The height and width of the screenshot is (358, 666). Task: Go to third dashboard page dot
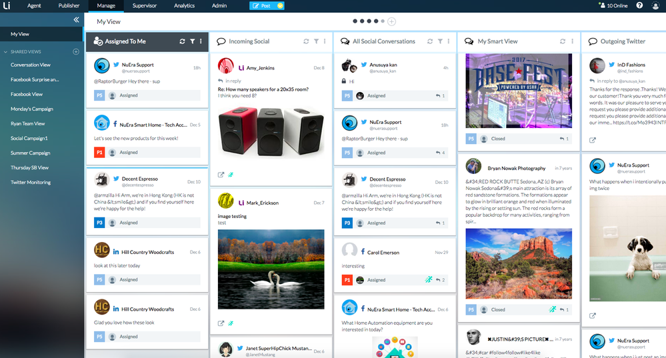[369, 21]
